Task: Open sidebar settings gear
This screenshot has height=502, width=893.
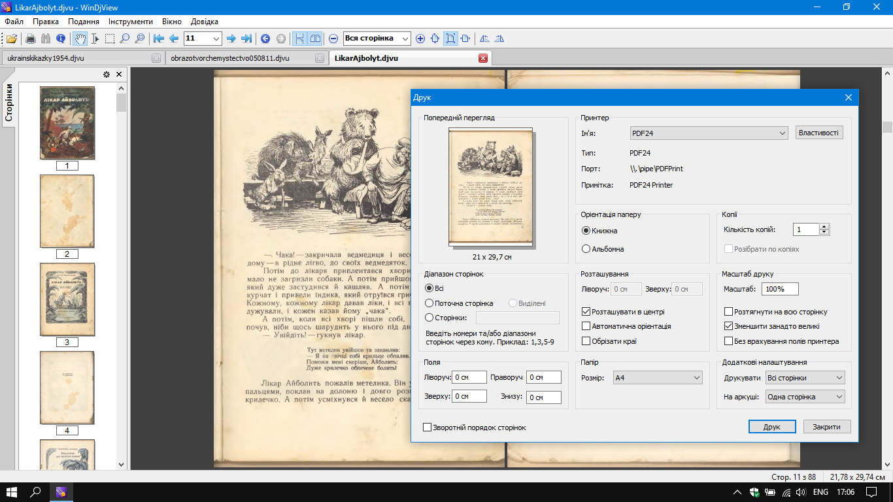Action: [107, 75]
